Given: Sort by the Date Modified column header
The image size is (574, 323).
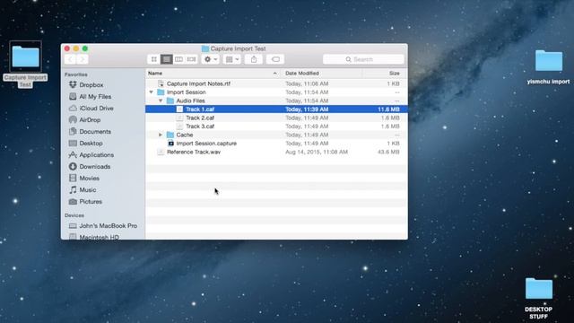Looking at the screenshot, I should pos(322,74).
